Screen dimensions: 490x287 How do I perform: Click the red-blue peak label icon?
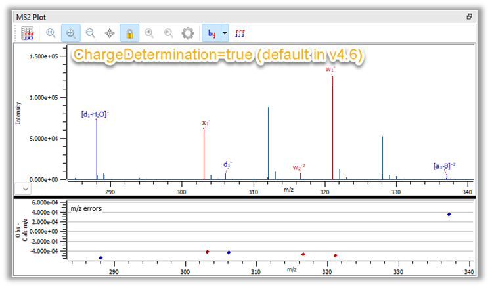pos(240,33)
